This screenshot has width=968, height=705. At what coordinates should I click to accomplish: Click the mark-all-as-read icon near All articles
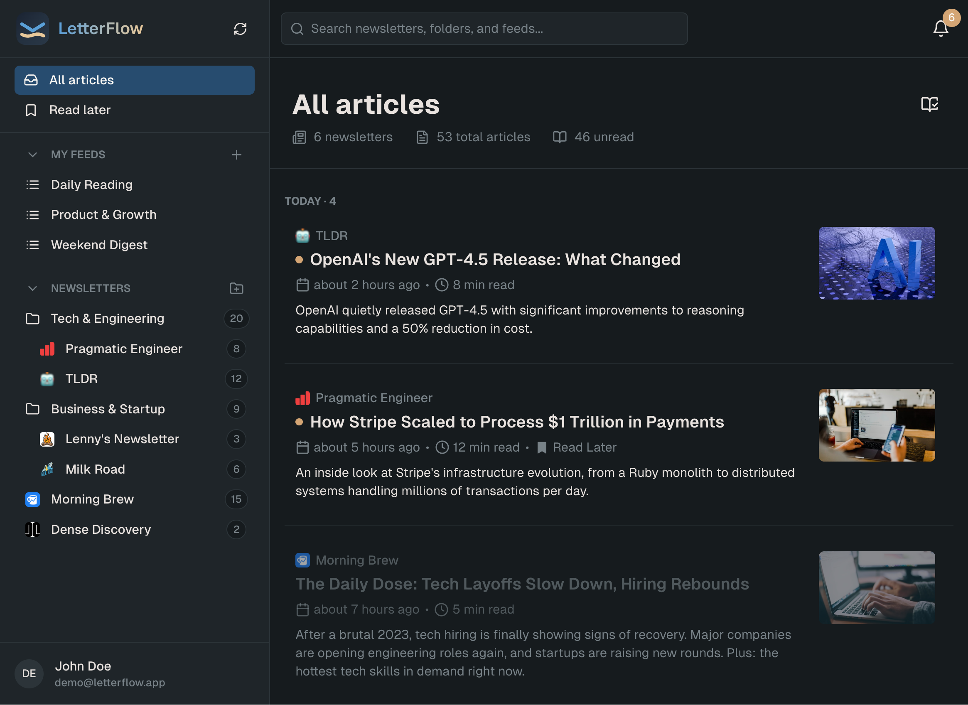[930, 105]
